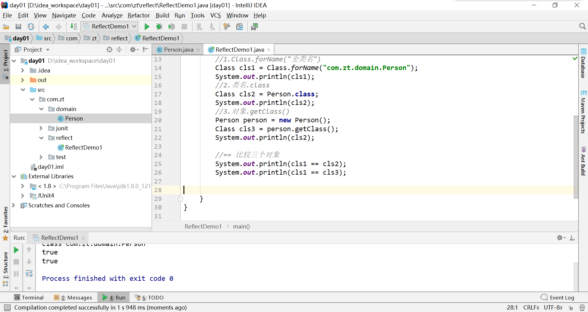The image size is (588, 312).
Task: Click the Stop toolbar icon
Action: click(x=184, y=27)
